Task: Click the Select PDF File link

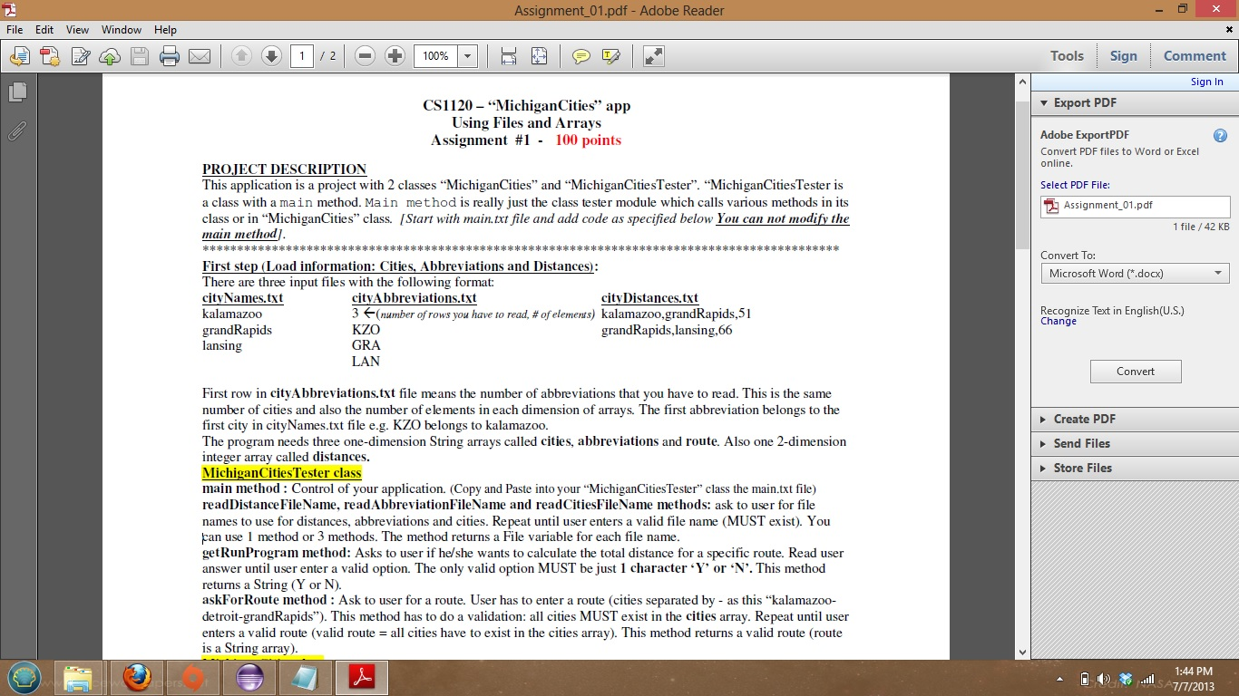Action: 1075,185
